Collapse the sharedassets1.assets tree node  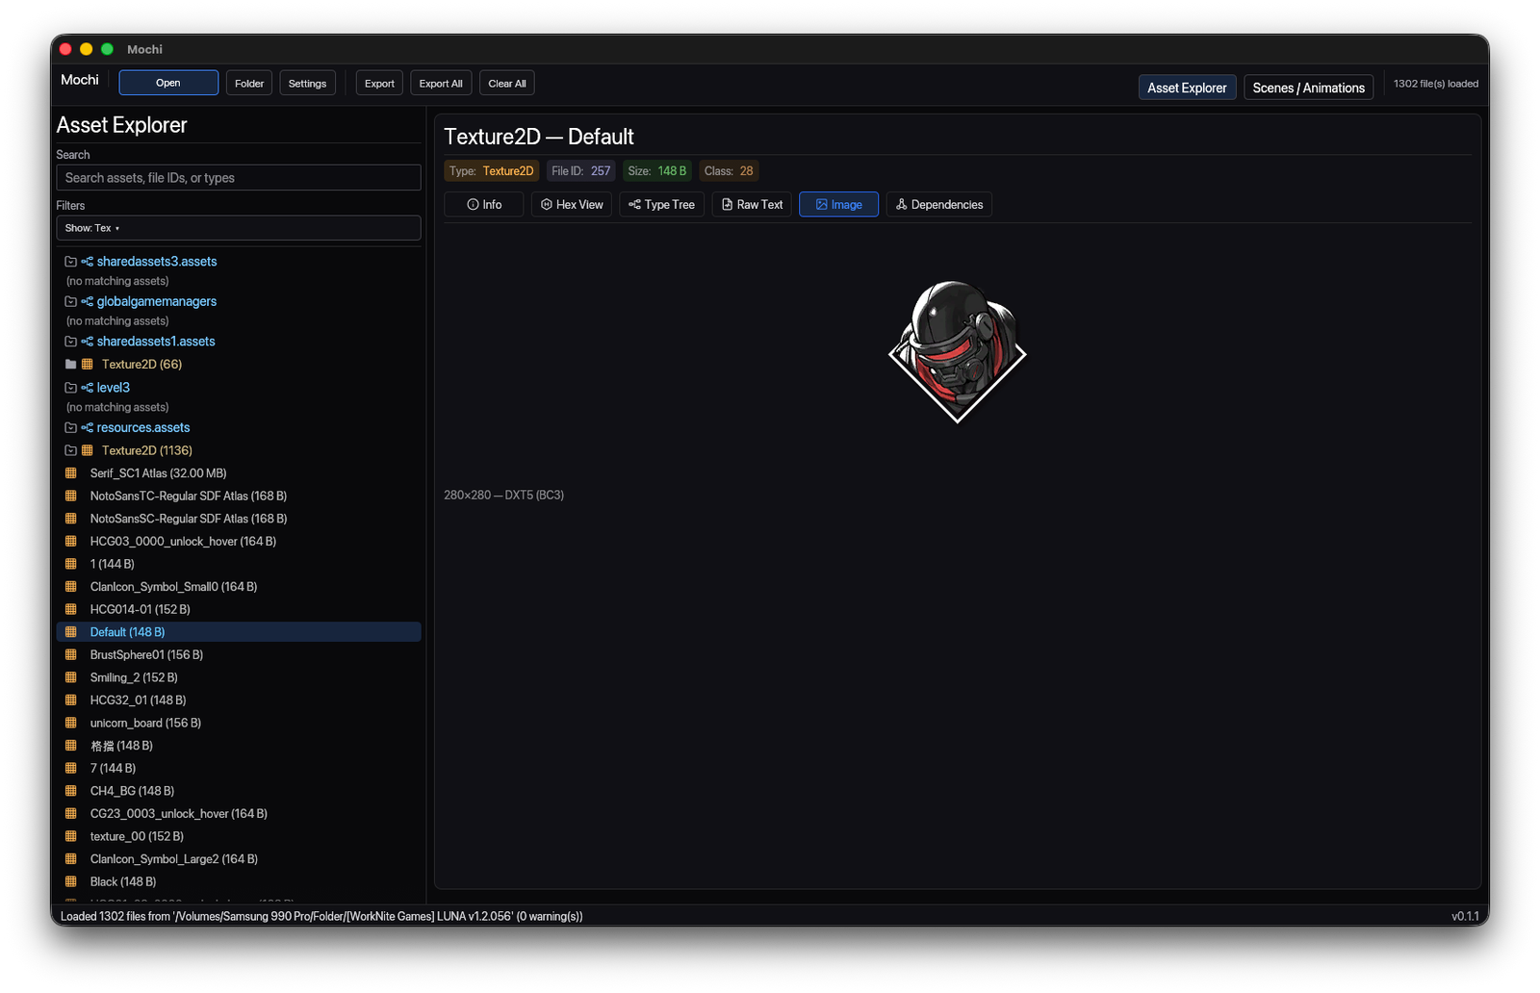(x=70, y=342)
